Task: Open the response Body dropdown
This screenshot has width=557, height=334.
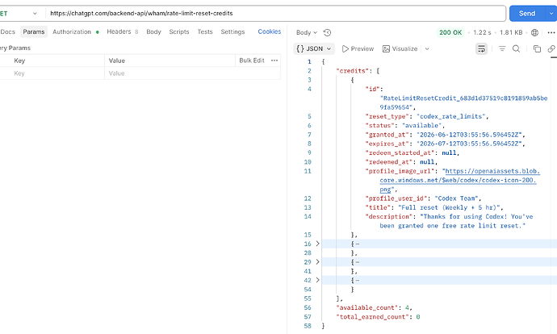Action: coord(307,32)
